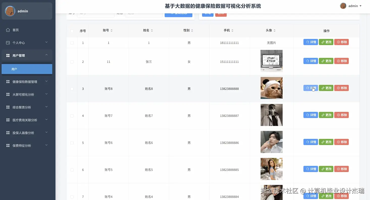
Task: Click the 综合聚类分析 grid icon
Action: pyautogui.click(x=8, y=107)
